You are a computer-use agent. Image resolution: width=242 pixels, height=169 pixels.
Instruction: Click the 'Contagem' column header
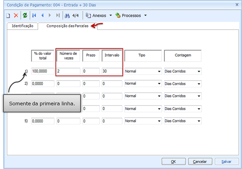[x=183, y=56]
